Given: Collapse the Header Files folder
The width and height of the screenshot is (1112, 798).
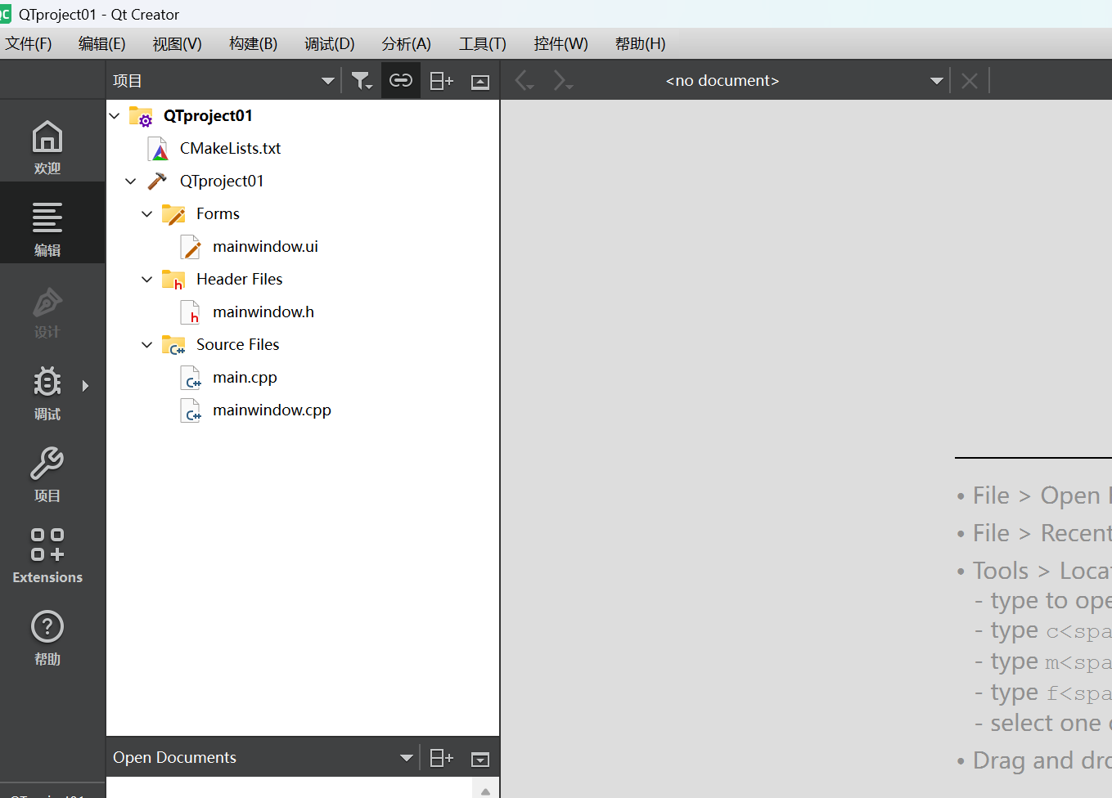Looking at the screenshot, I should click(x=147, y=280).
